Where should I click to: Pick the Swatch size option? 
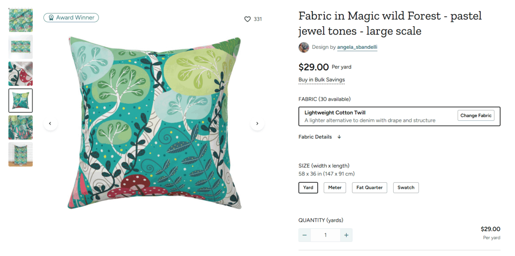tap(406, 188)
